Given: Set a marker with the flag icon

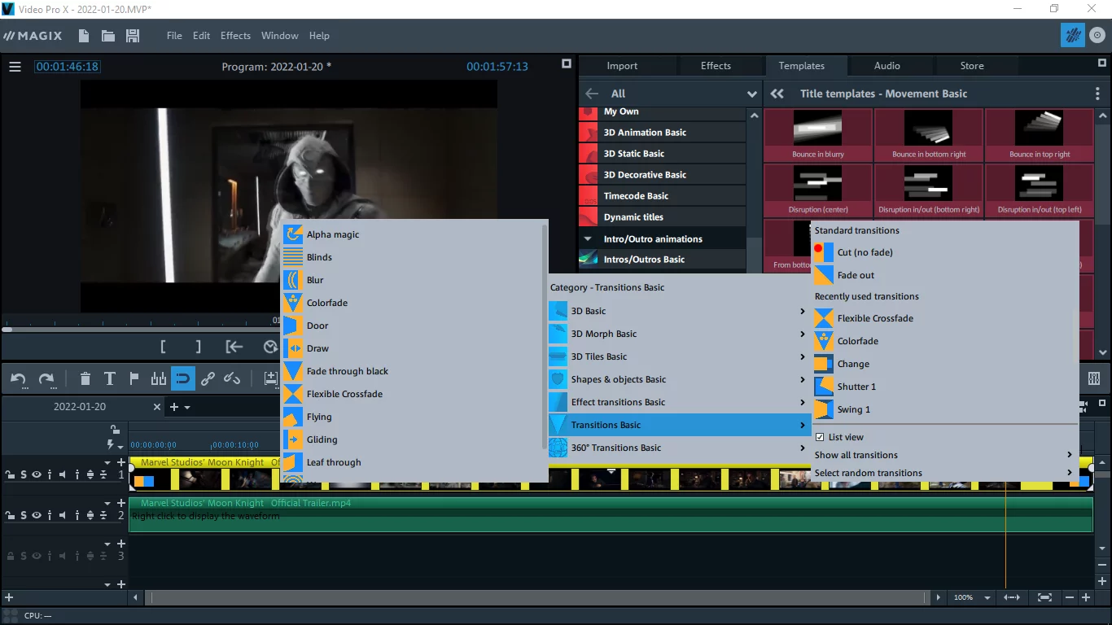Looking at the screenshot, I should 134,378.
